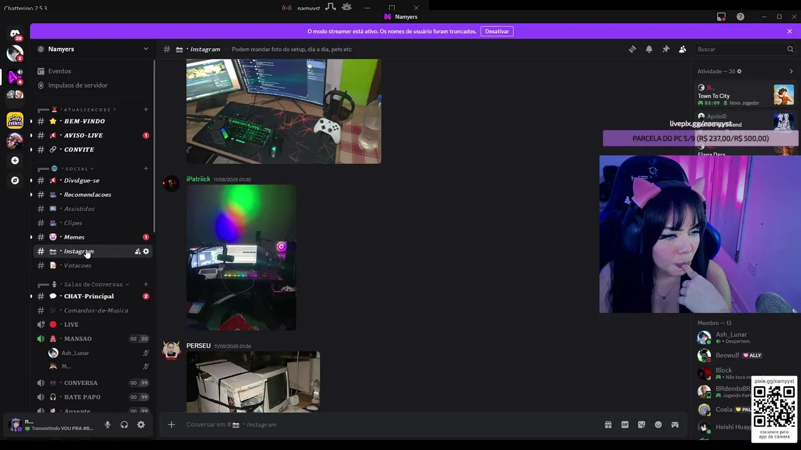Open the Memes channel
This screenshot has height=450, width=801.
click(93, 237)
